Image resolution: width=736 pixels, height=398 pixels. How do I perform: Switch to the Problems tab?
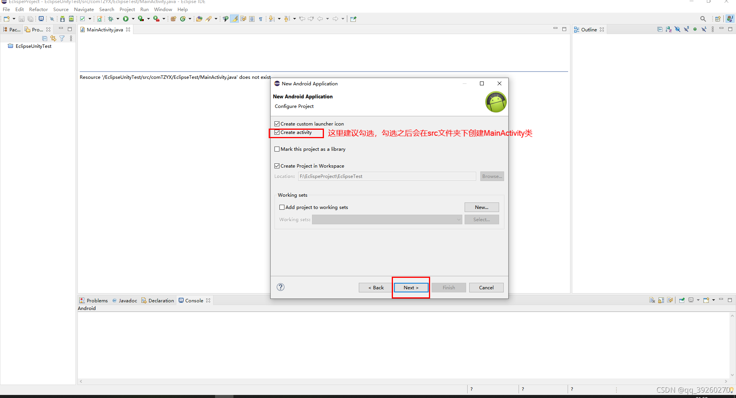point(94,300)
